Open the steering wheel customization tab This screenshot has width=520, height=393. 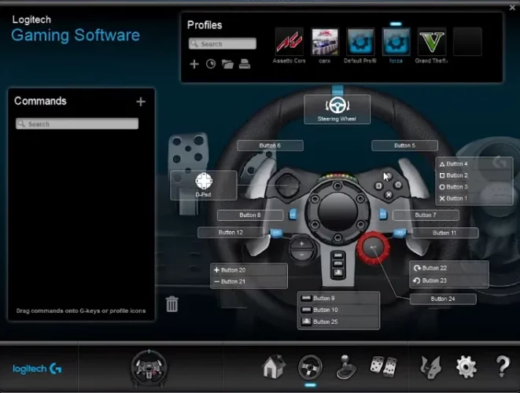(310, 367)
